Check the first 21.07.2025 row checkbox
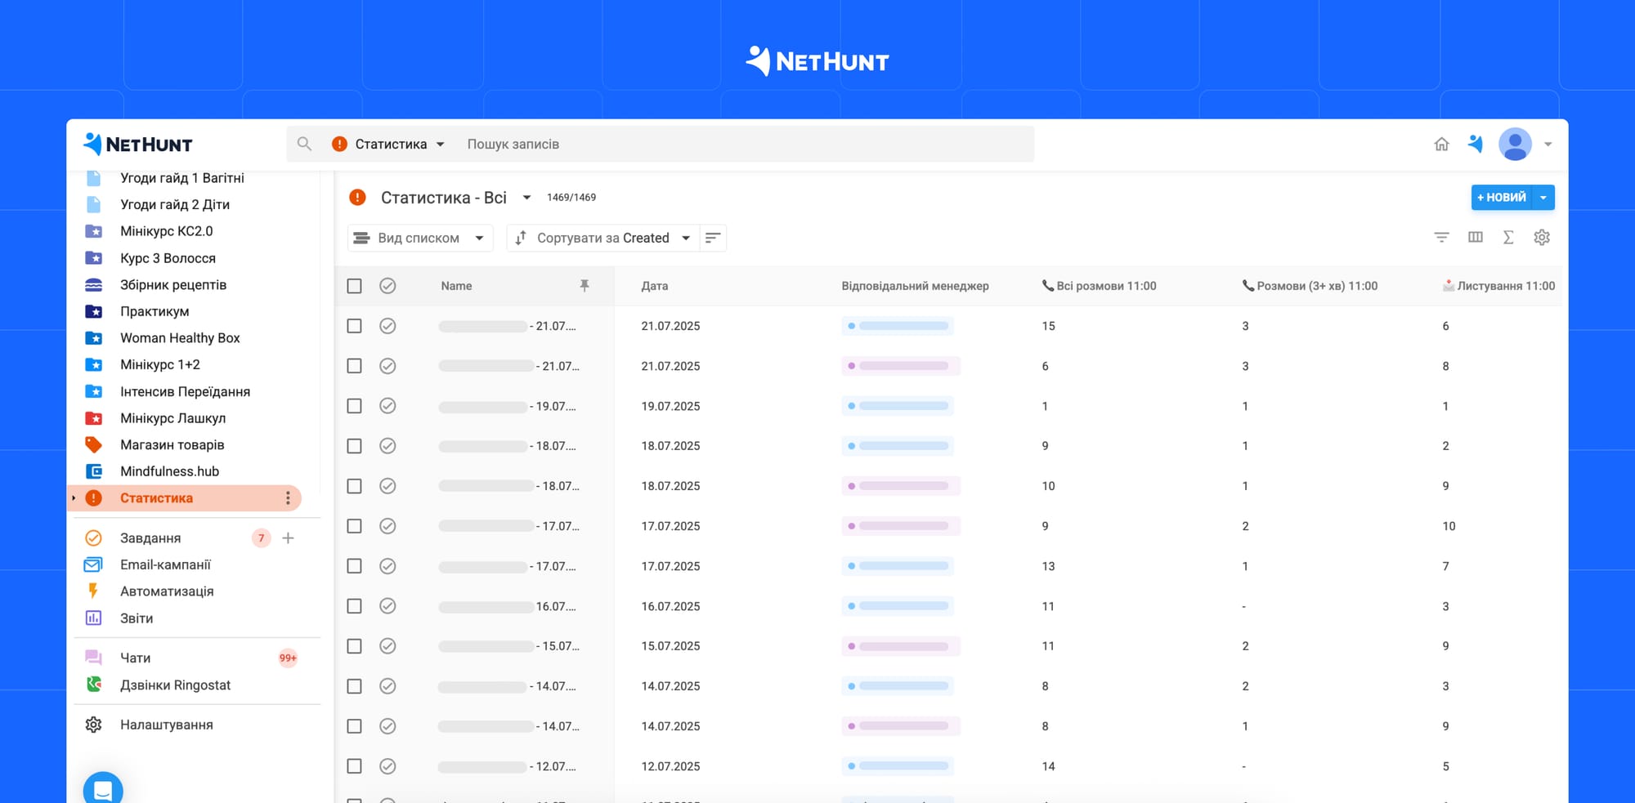 pos(354,326)
